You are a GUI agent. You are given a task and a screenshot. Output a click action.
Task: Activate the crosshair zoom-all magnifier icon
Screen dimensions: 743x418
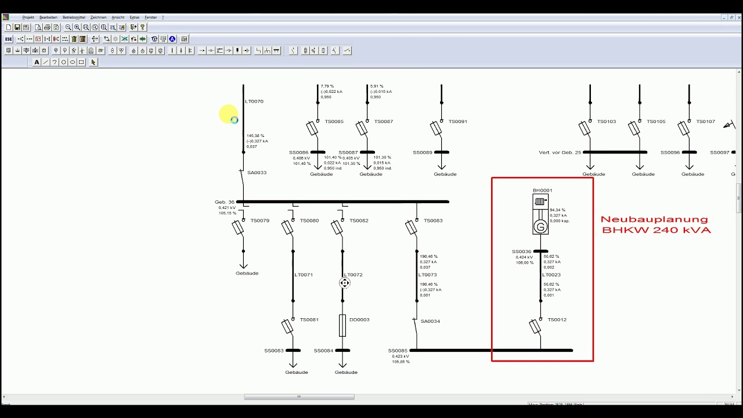tap(104, 27)
